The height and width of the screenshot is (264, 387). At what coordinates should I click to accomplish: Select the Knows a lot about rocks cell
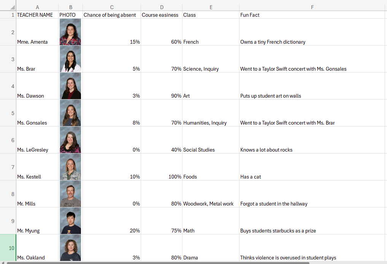pos(312,140)
